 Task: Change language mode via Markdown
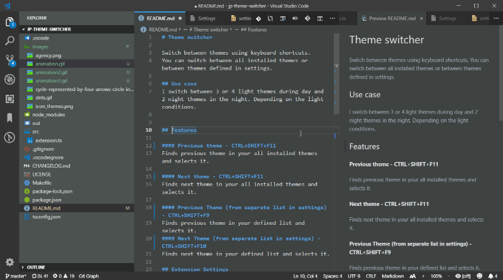coord(392,276)
